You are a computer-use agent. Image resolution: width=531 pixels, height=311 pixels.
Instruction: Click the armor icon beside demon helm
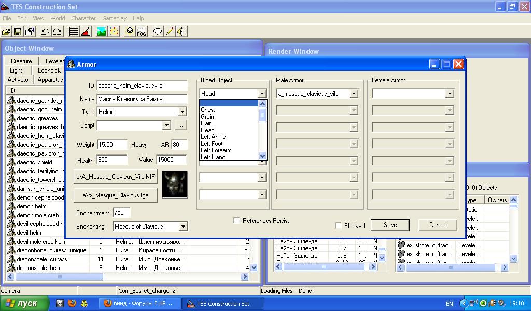pyautogui.click(x=11, y=206)
